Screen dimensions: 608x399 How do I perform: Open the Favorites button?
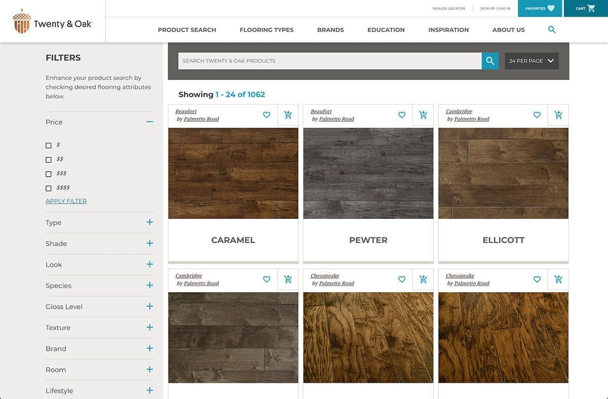pos(540,9)
